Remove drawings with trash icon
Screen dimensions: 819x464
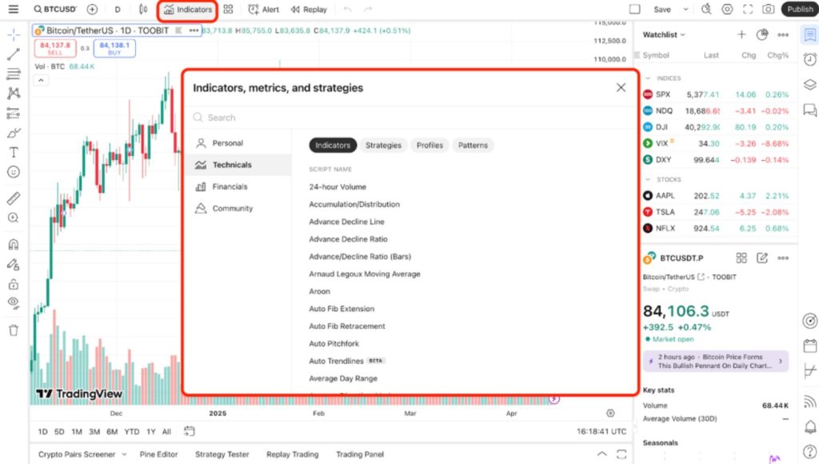(x=14, y=330)
